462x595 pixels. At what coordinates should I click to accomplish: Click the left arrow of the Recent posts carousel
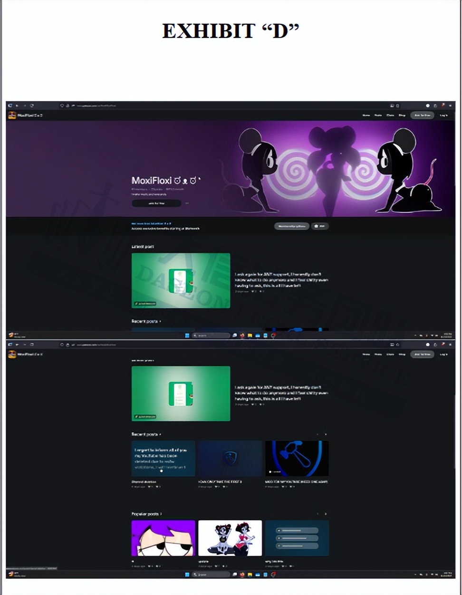(x=318, y=434)
